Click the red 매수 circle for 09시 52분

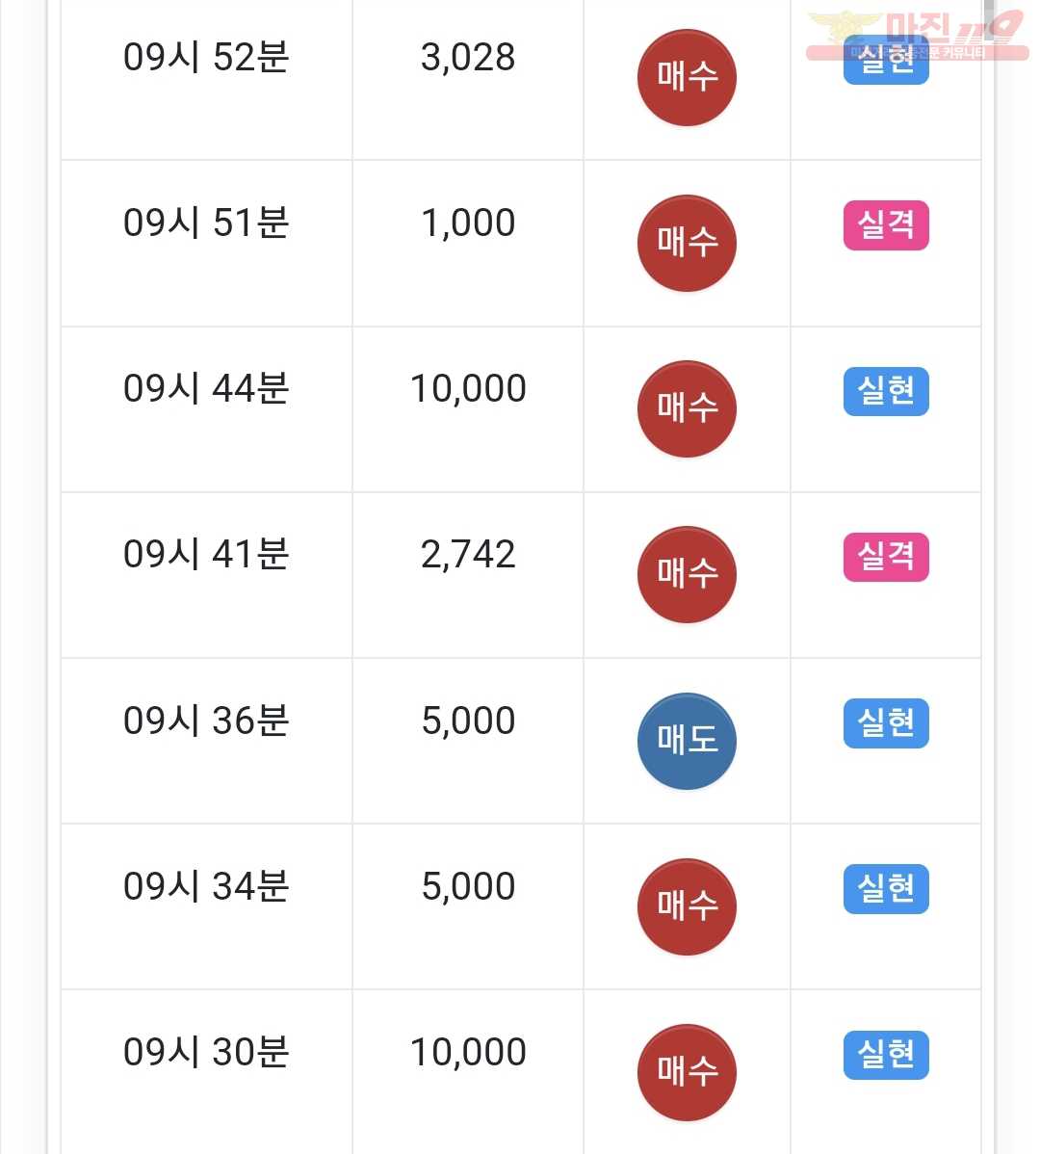coord(687,77)
